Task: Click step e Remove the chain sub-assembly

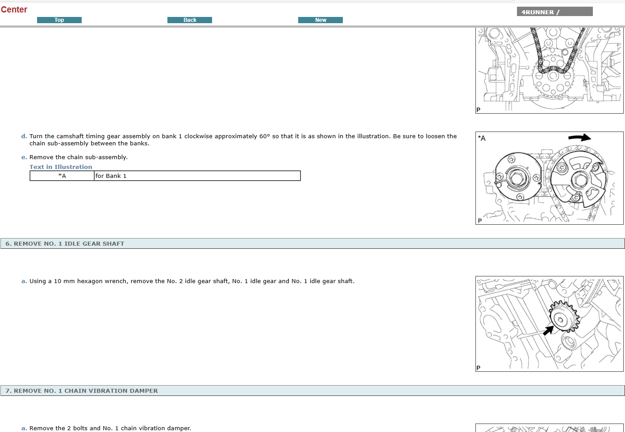Action: point(79,157)
